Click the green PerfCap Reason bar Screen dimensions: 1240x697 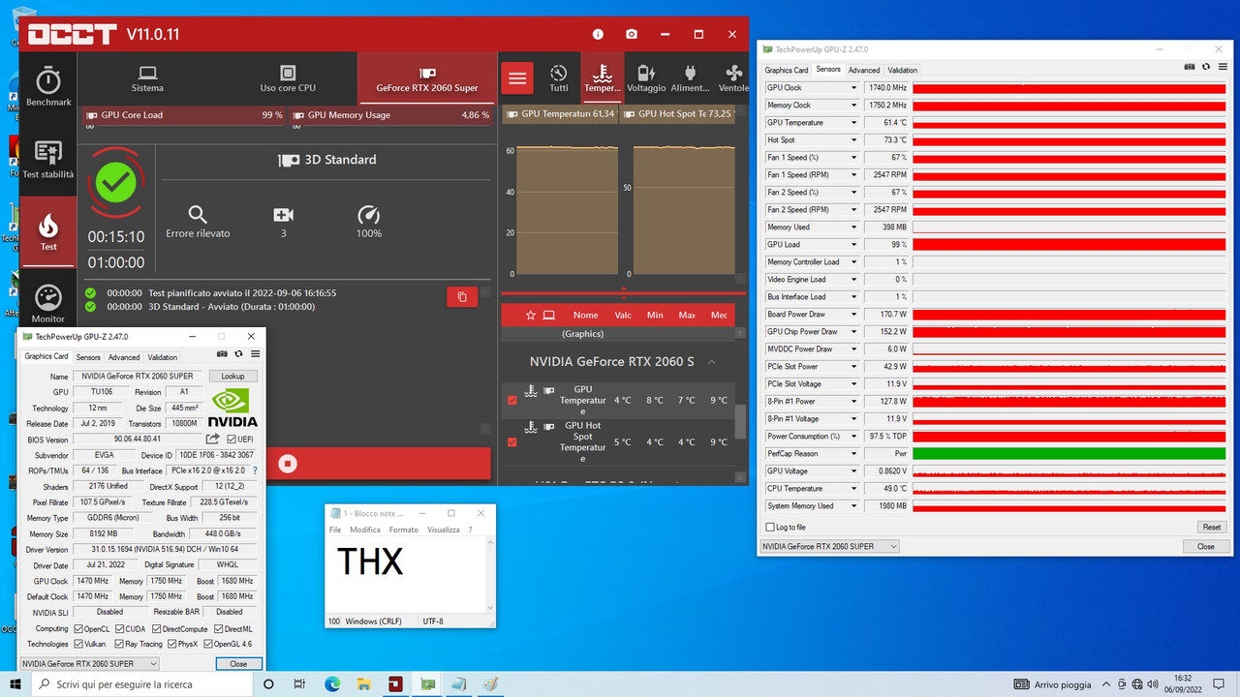point(1069,454)
